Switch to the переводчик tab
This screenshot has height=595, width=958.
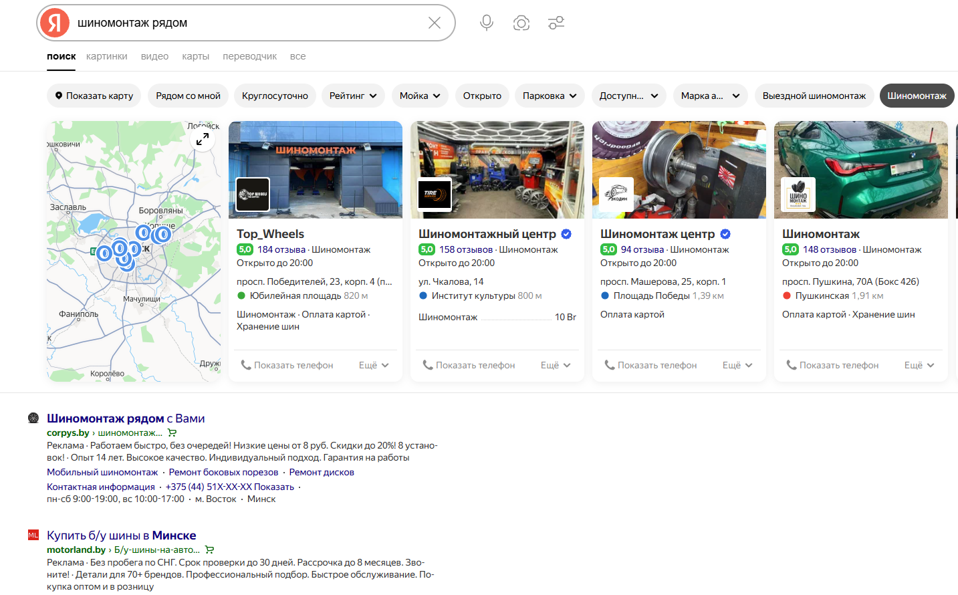[250, 56]
